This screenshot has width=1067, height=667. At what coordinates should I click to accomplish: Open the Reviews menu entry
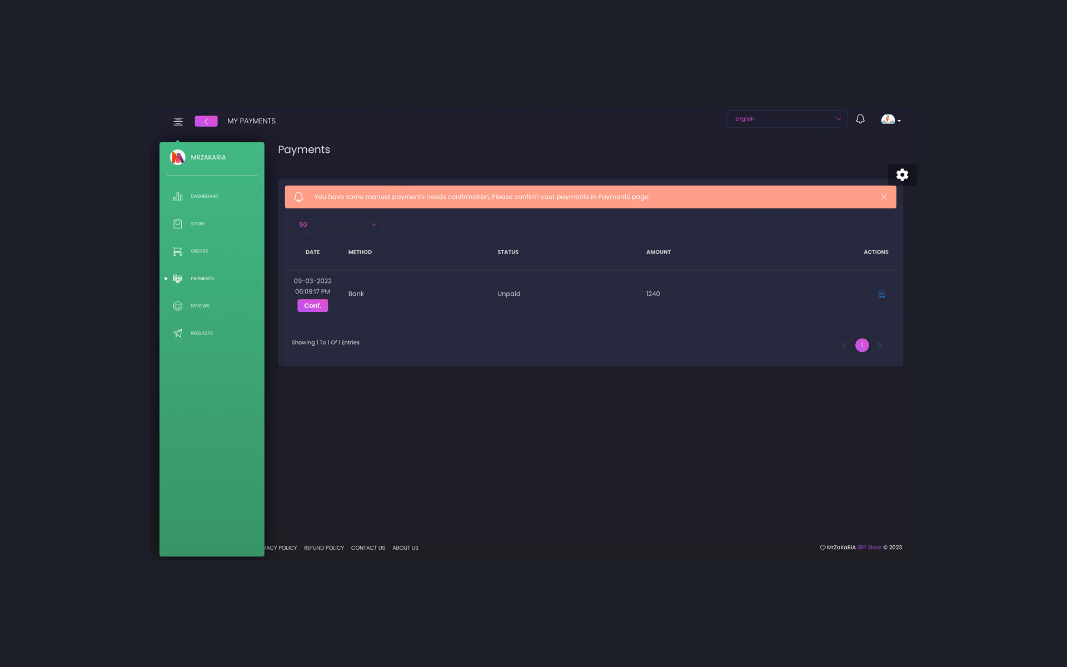(x=200, y=306)
